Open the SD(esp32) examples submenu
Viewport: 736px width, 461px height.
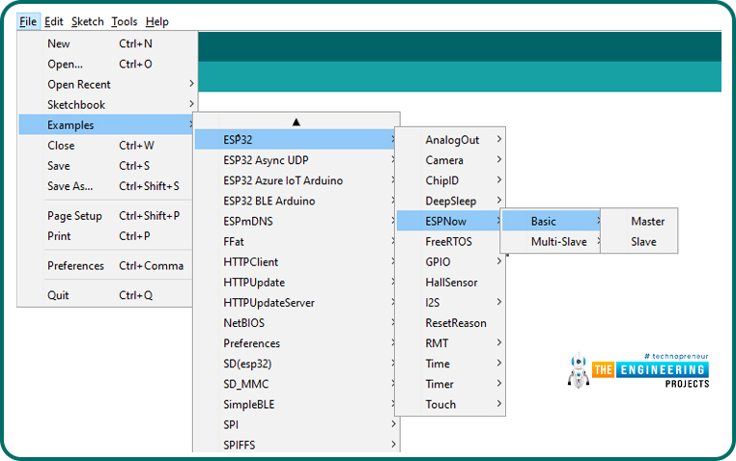(x=297, y=364)
